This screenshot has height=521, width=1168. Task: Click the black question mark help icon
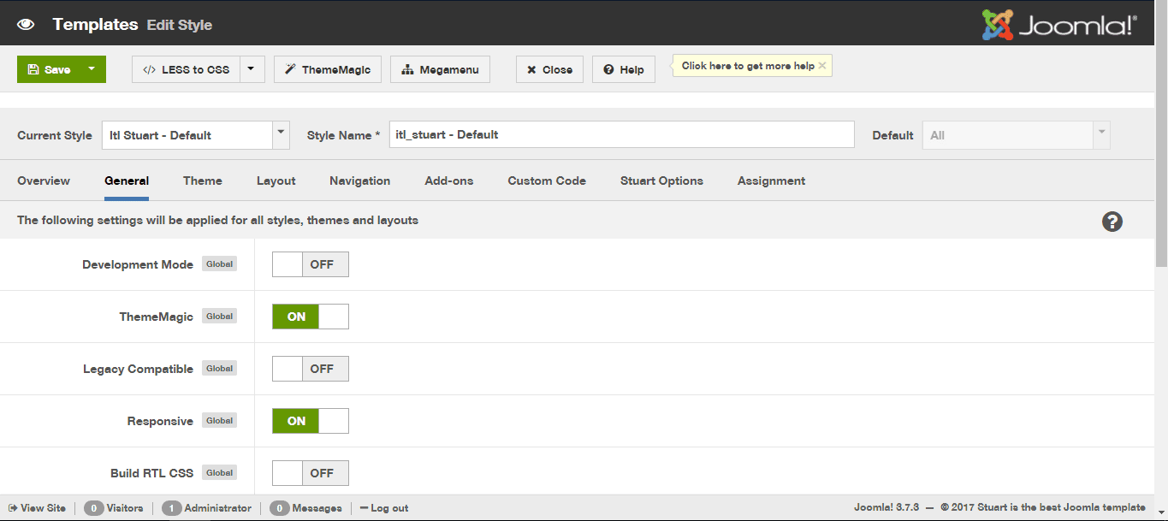[x=1112, y=222]
